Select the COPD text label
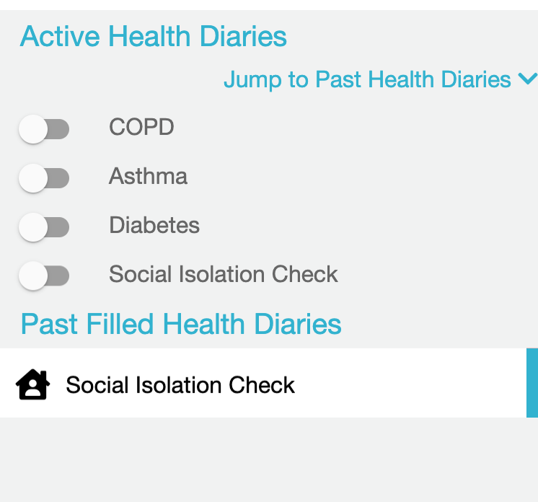Image resolution: width=538 pixels, height=502 pixels. pyautogui.click(x=141, y=127)
